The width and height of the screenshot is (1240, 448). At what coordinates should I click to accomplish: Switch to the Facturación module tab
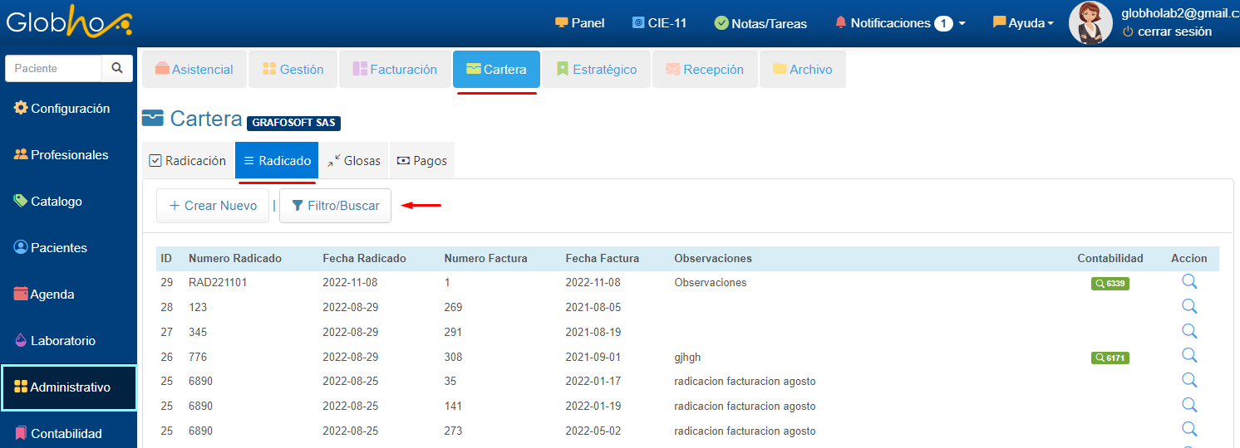tap(395, 70)
